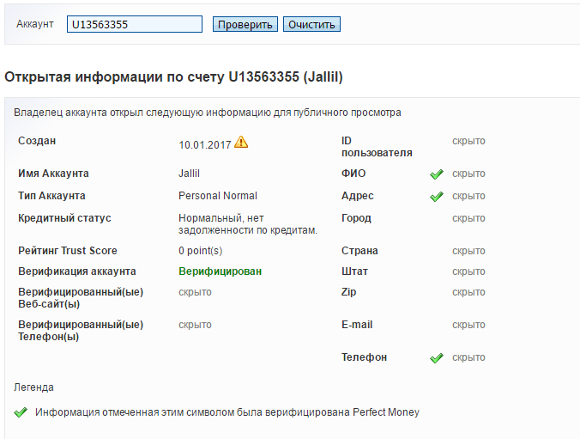Viewport: 580px width, 439px height.
Task: Click the hidden value for ID пользователя
Action: [468, 141]
